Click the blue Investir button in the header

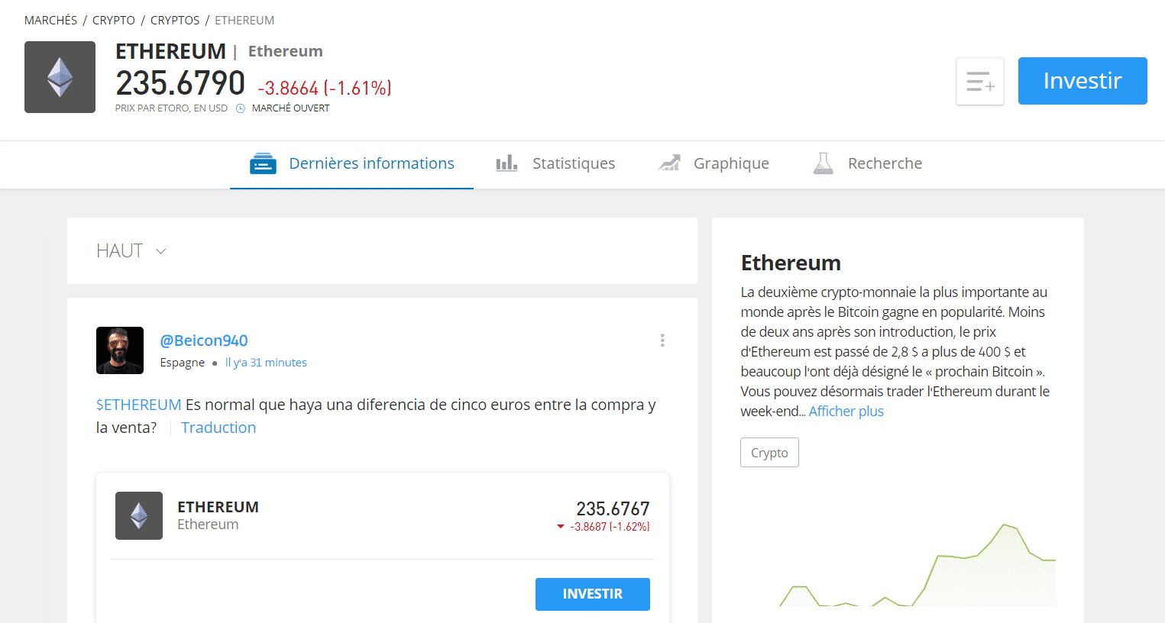pyautogui.click(x=1082, y=81)
